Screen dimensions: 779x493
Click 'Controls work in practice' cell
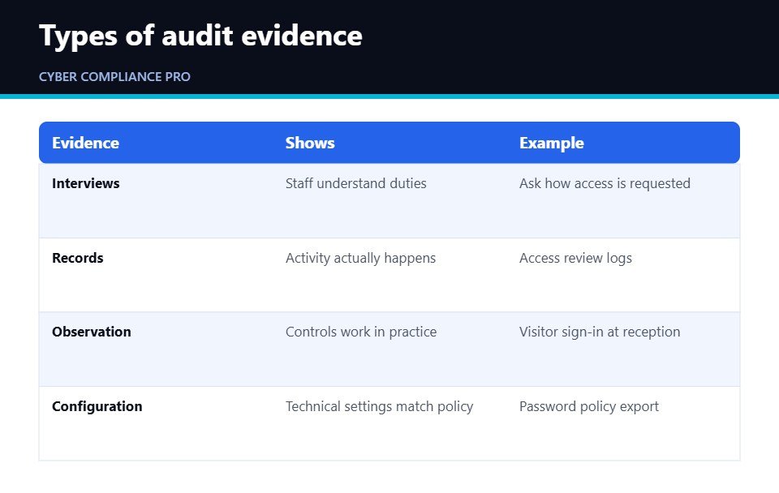tap(360, 332)
